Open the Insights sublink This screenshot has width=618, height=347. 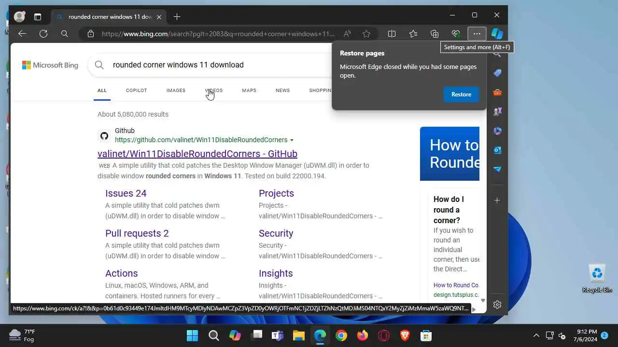point(276,273)
